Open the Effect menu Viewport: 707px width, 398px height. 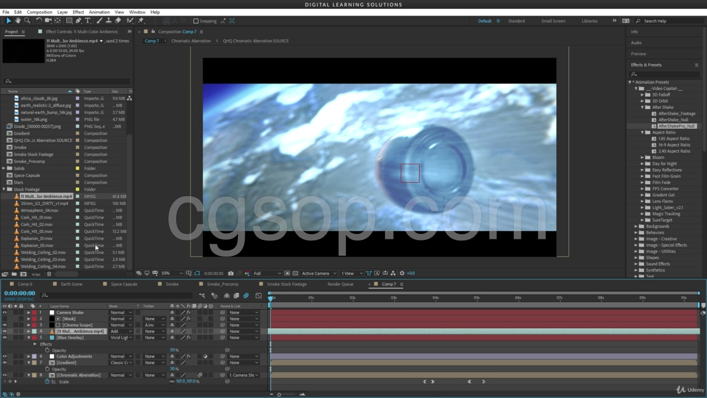78,12
